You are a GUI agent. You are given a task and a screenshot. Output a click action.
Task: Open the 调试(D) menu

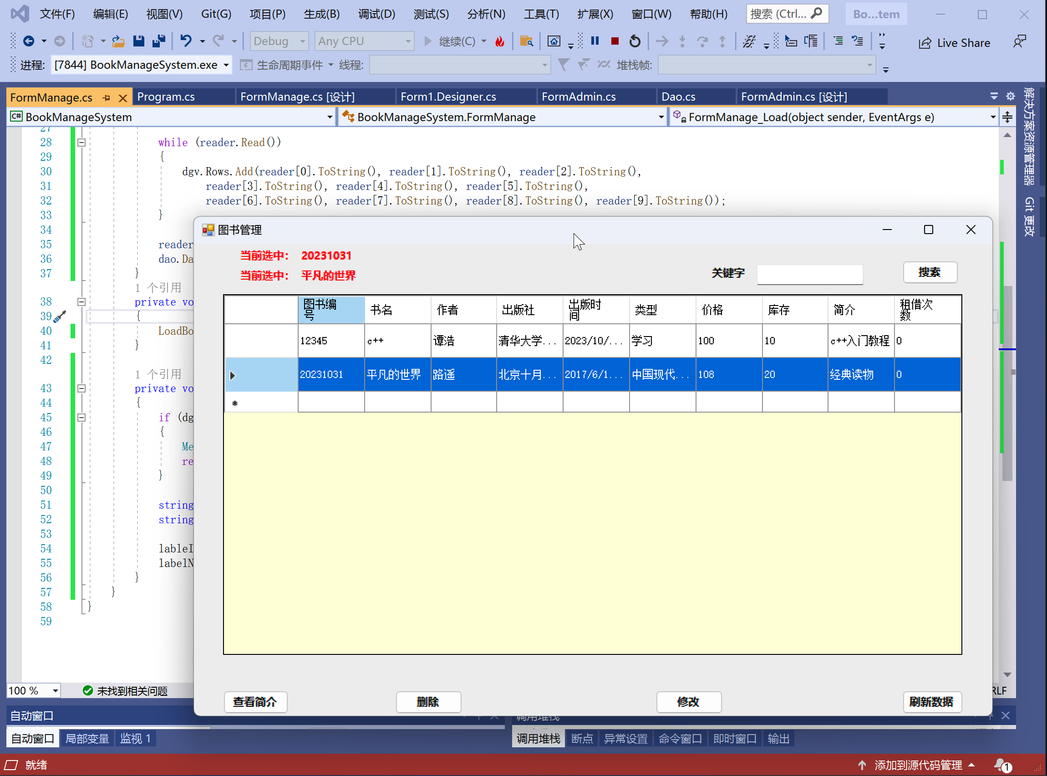[x=376, y=14]
